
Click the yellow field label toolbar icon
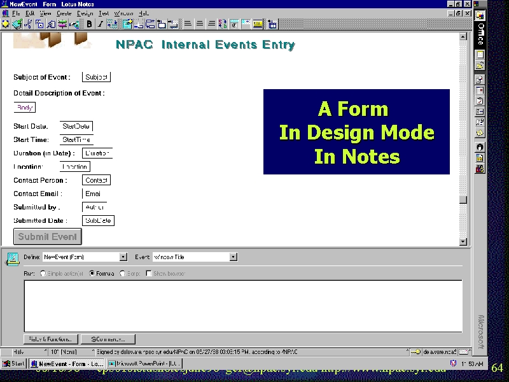(x=258, y=24)
